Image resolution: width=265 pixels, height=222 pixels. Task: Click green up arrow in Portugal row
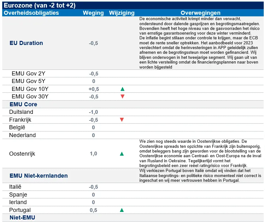tap(122, 210)
